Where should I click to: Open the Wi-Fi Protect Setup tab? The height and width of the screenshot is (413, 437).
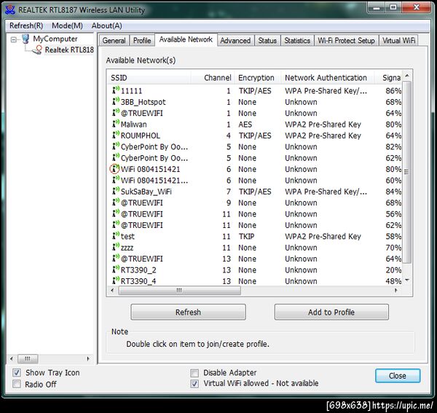[x=346, y=41]
